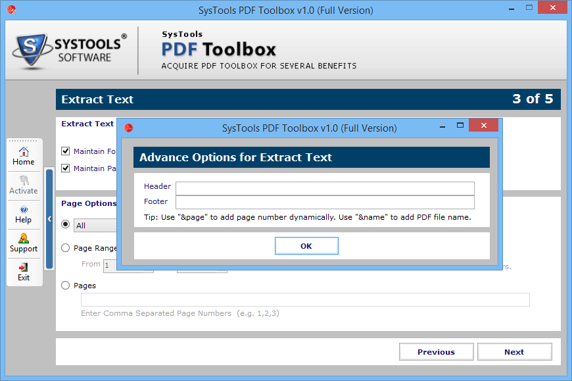This screenshot has height=381, width=572.
Task: Go back with the Previous button
Action: (x=437, y=352)
